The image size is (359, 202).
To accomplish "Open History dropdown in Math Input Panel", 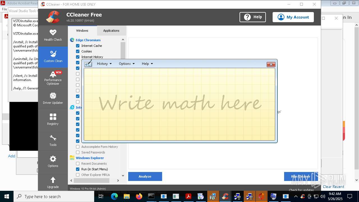I will coord(104,64).
